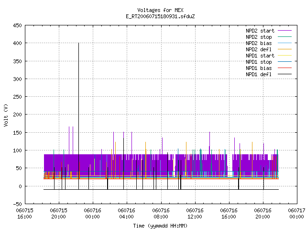Click the 300 y-axis tick label
Screen dimensions: 306x230
[17, 79]
